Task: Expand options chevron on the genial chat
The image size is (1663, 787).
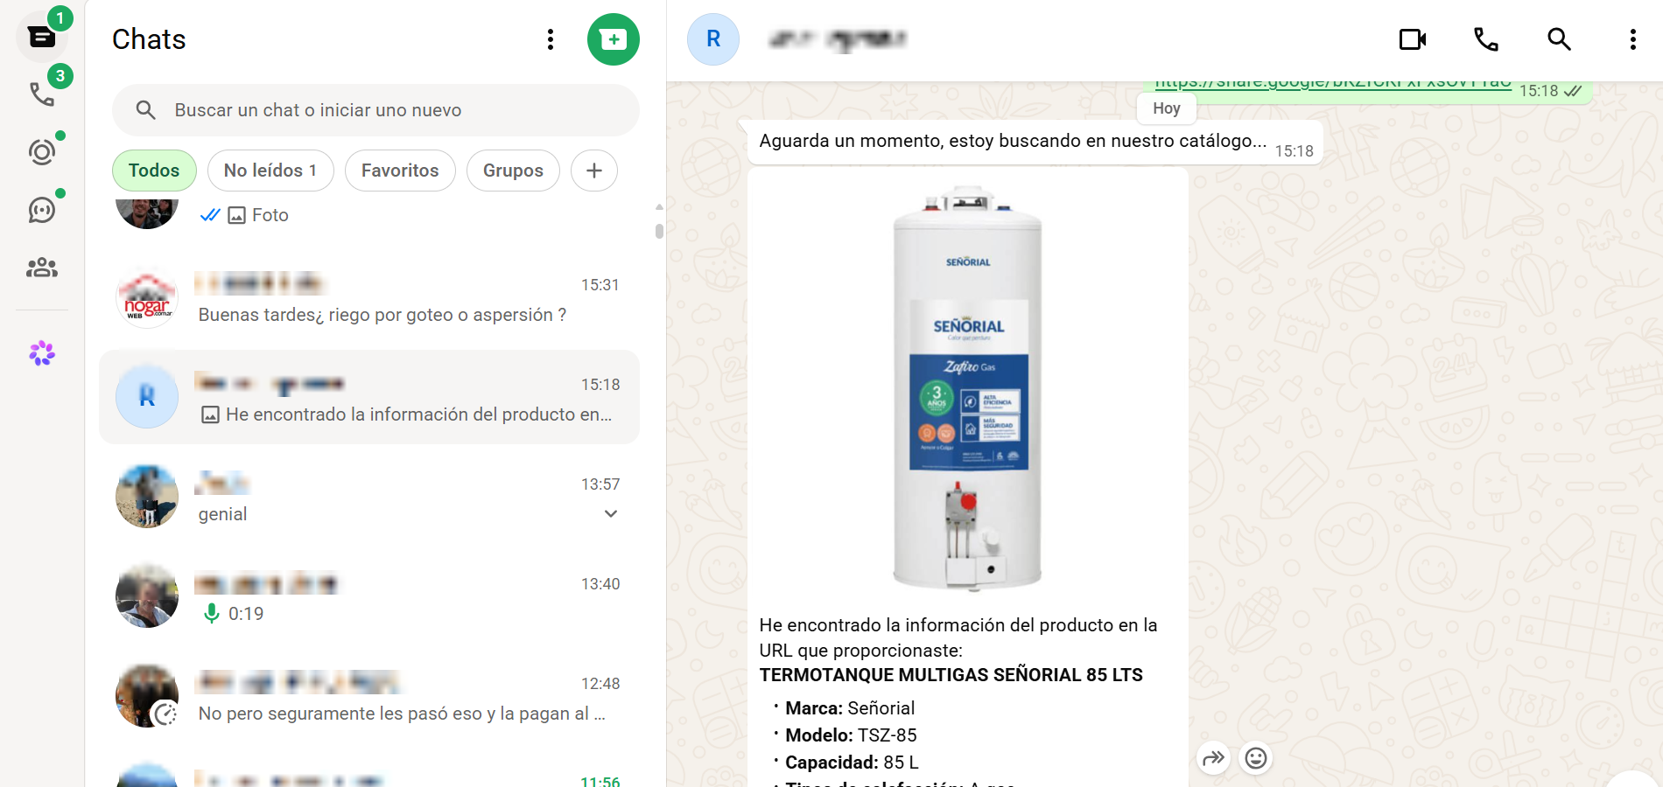Action: click(x=611, y=514)
